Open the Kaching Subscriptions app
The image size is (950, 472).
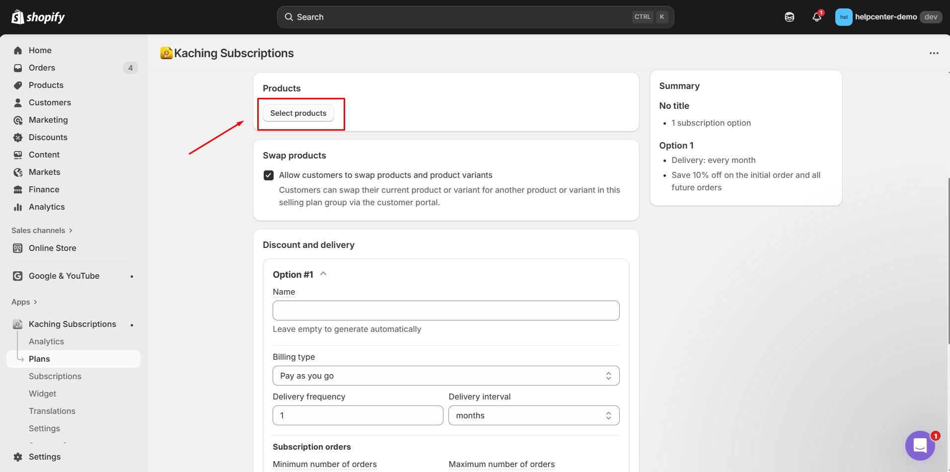click(73, 324)
